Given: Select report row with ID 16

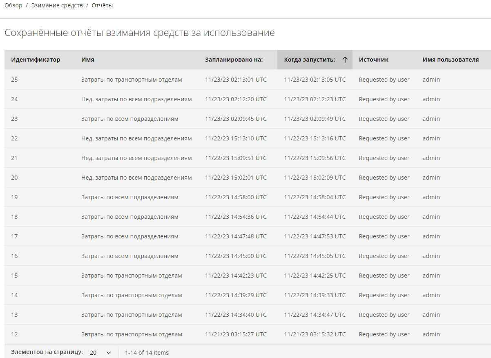Looking at the screenshot, I should pyautogui.click(x=14, y=256).
